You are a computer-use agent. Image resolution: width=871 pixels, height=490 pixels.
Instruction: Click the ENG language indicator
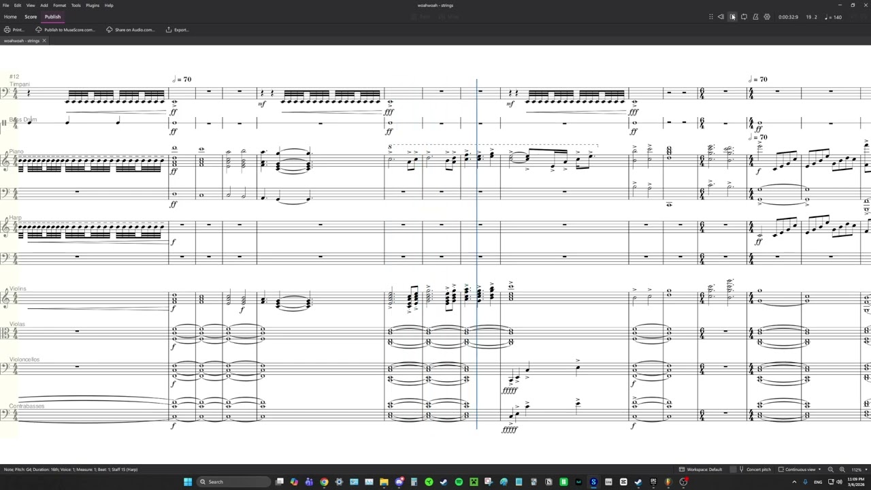click(x=818, y=482)
